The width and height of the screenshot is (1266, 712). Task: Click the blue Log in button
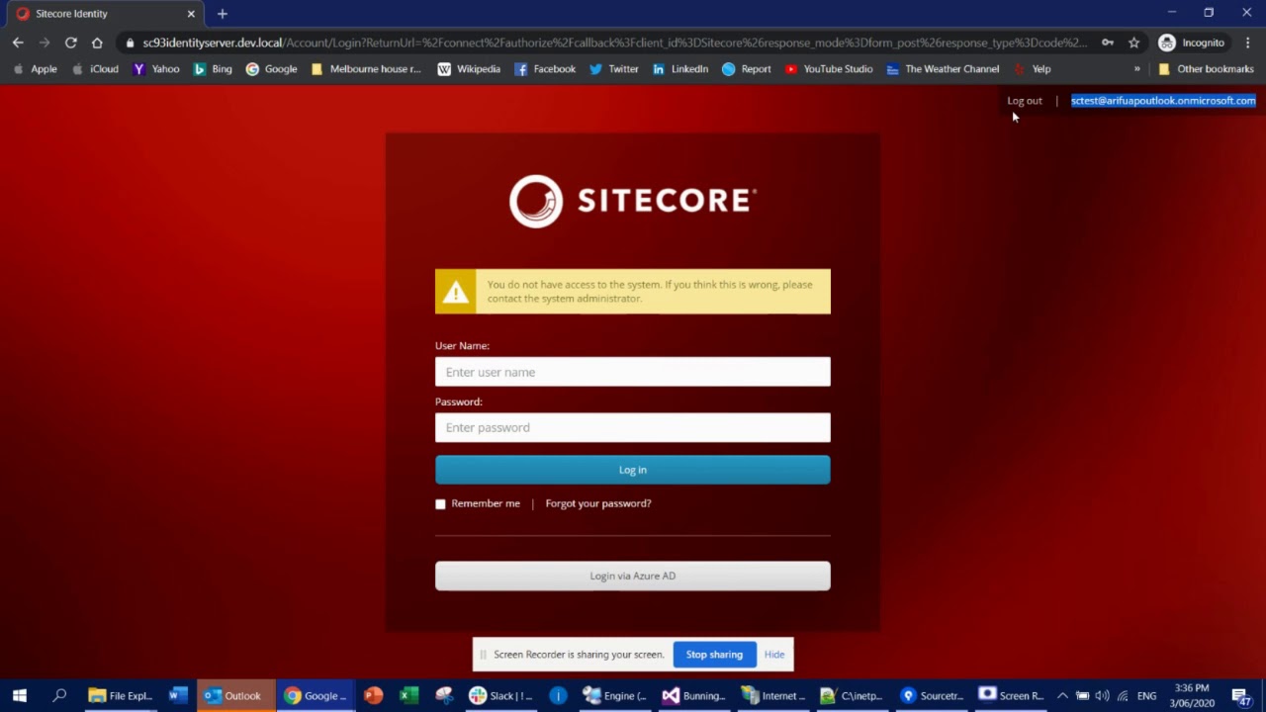633,470
